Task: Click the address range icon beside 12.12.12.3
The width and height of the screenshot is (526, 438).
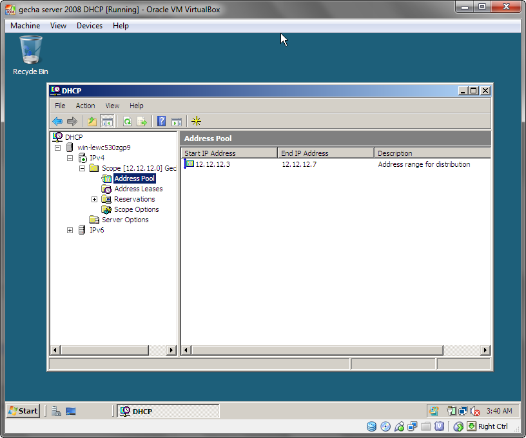Action: tap(190, 164)
